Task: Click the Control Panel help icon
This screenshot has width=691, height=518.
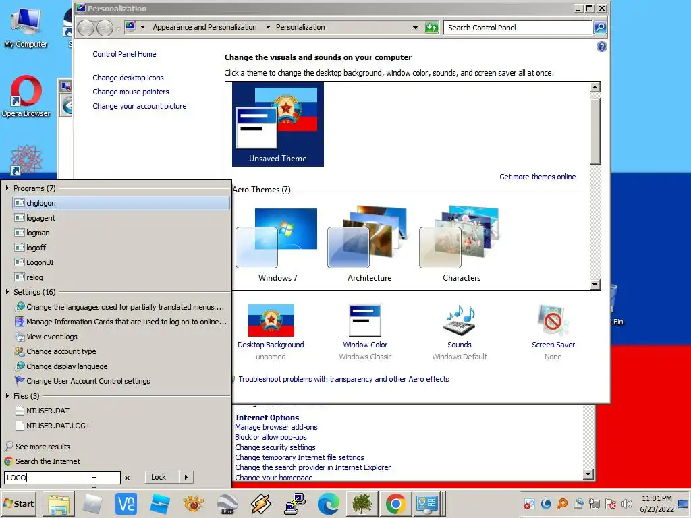Action: click(601, 47)
